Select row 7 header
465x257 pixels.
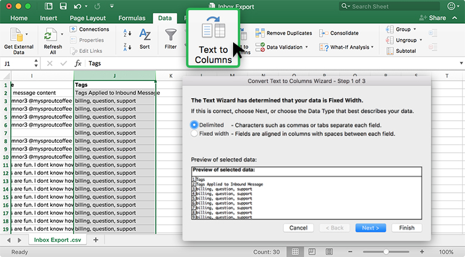click(x=5, y=133)
